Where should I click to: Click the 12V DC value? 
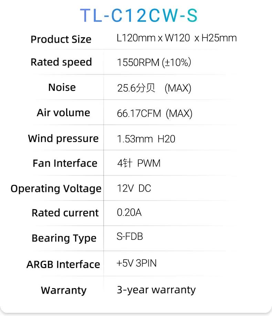point(134,188)
